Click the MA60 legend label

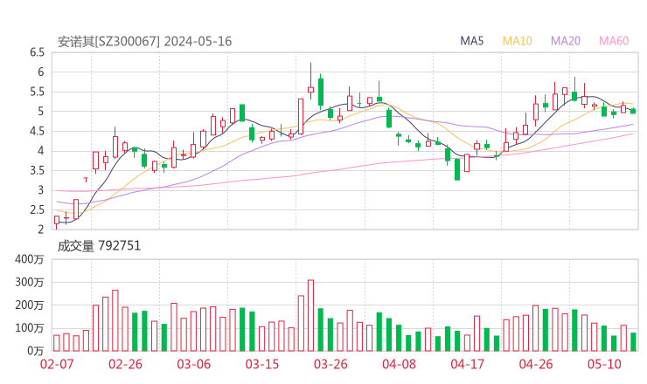614,41
